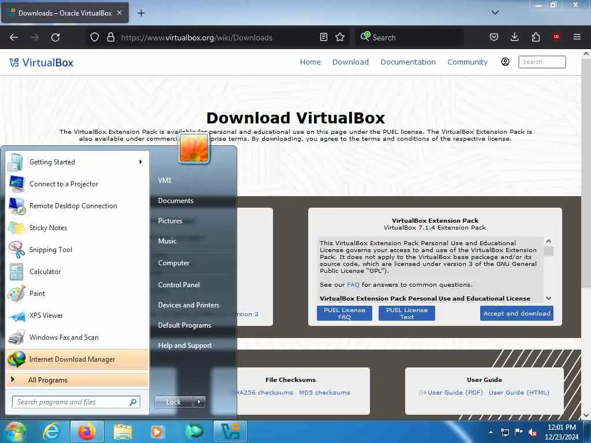591x443 pixels.
Task: Open the Snipping Tool
Action: pyautogui.click(x=77, y=249)
